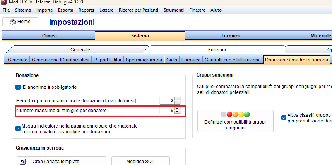
Task: Click the Modifica SQL button
Action: 140,162
